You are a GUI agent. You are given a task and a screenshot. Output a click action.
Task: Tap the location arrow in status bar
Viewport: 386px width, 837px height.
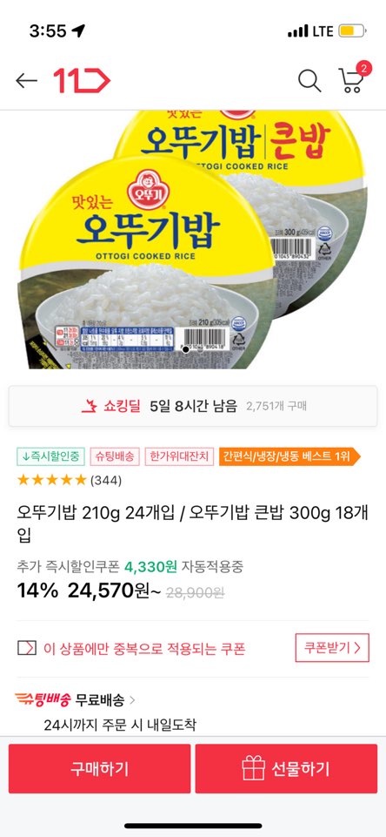coord(78,31)
